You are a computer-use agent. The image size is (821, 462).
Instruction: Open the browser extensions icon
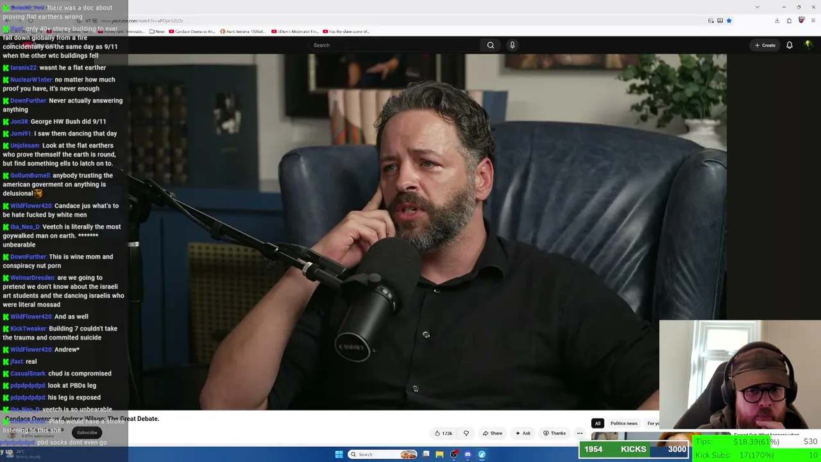point(789,21)
